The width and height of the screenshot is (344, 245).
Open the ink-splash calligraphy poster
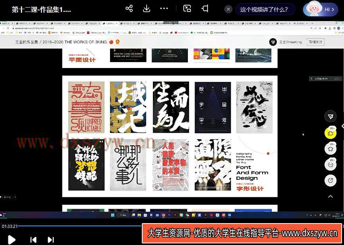click(x=254, y=107)
